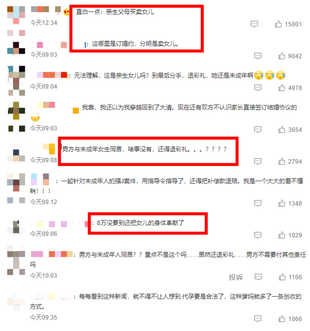
Task: Open replies on the 15001-likes comment
Action: (x=254, y=24)
